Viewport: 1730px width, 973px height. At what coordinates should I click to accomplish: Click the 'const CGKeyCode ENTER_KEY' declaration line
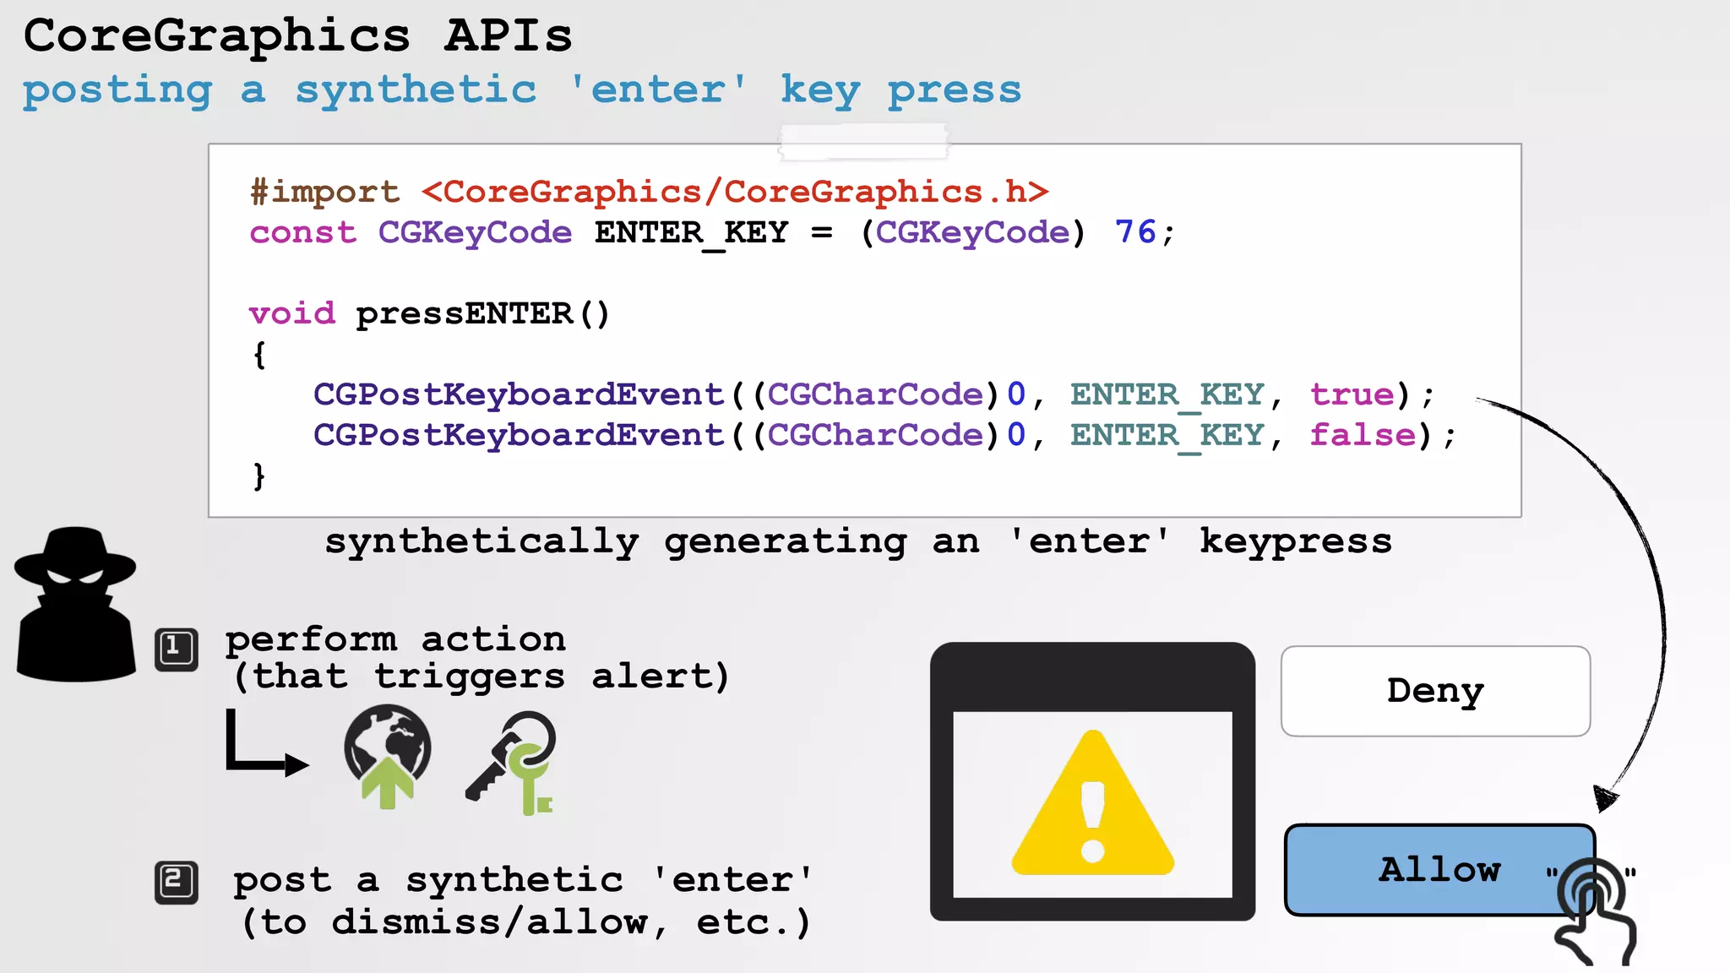coord(711,232)
